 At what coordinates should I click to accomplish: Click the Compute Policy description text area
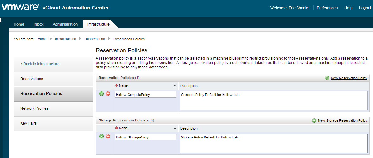tap(273, 101)
